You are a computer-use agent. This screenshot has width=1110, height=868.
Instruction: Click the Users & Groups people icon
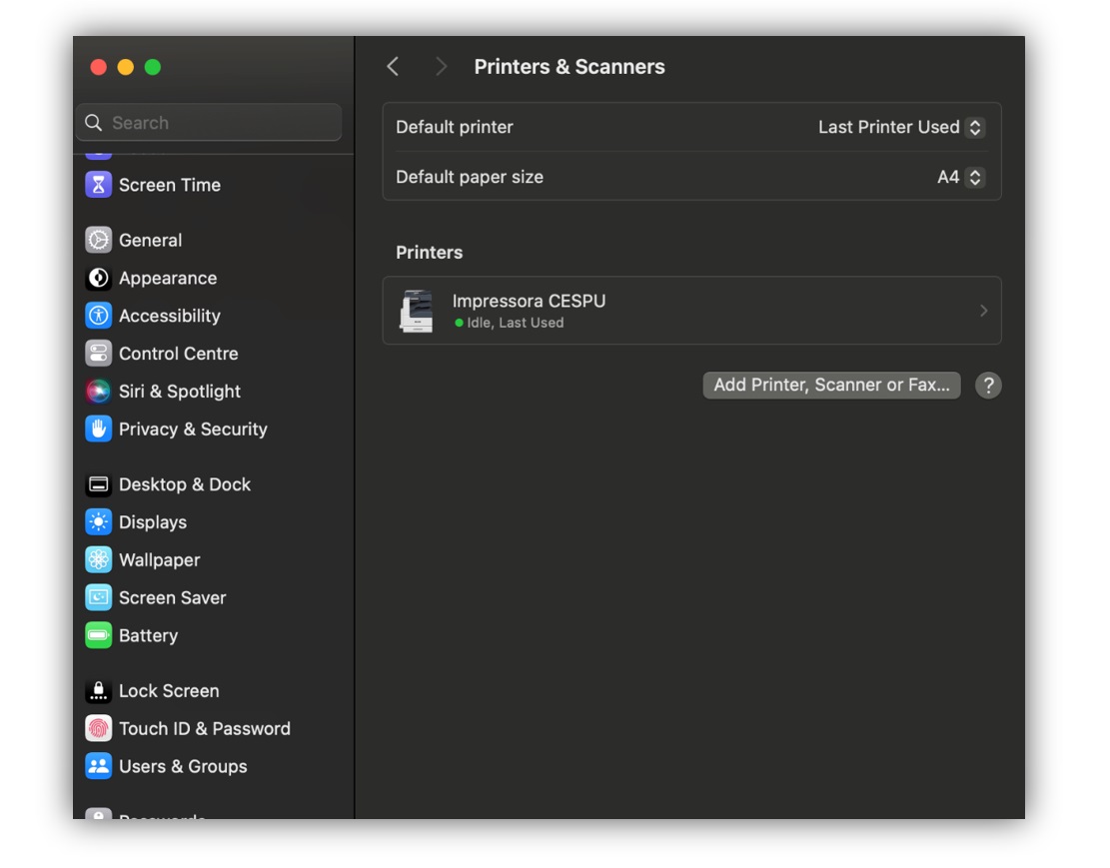98,766
